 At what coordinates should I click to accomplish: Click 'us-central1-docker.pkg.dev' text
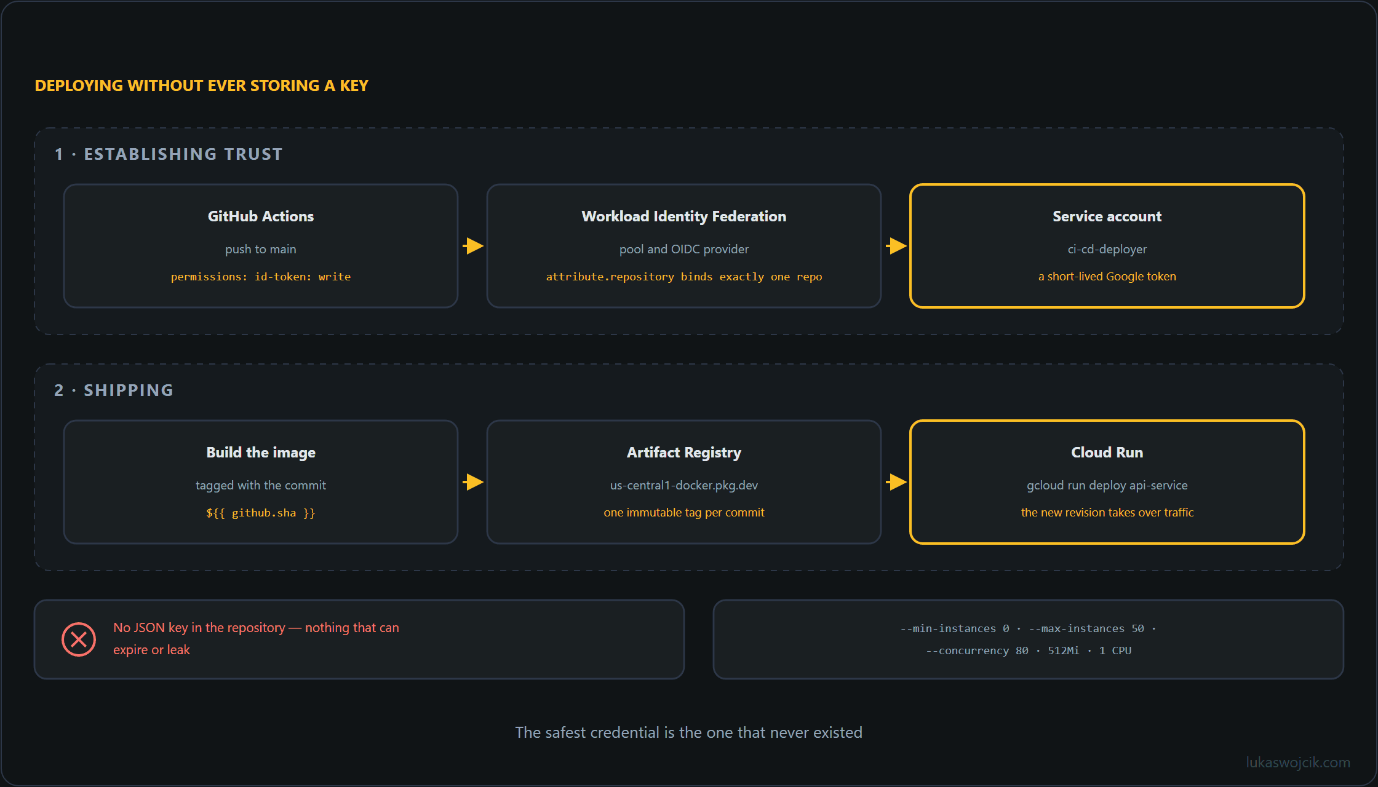(684, 485)
